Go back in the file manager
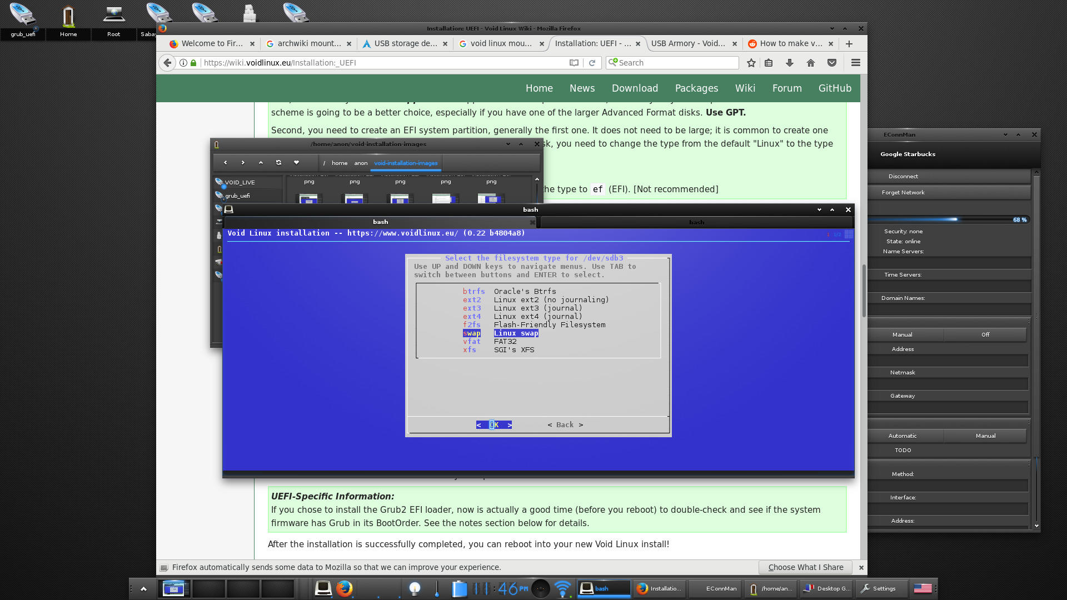Viewport: 1067px width, 600px height. point(225,163)
